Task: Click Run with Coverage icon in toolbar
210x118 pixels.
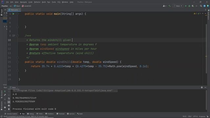Action: (193, 6)
